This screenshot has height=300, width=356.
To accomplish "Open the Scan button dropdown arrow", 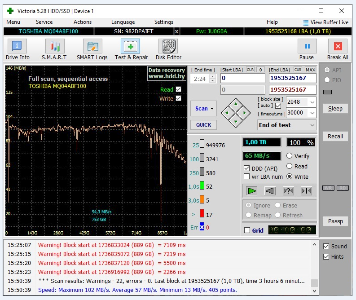I will point(212,109).
